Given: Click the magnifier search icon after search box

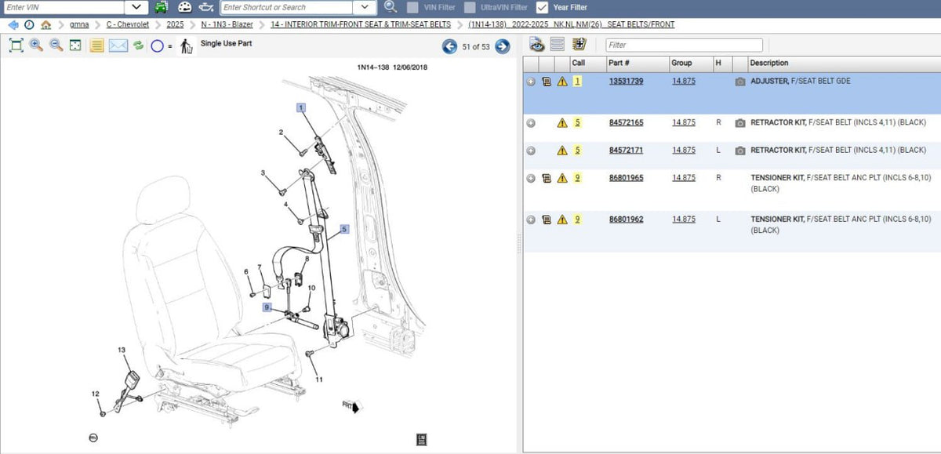Looking at the screenshot, I should [390, 7].
